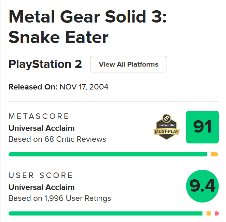This screenshot has height=222, width=226.
Task: Click the green 9.4 user score circle
Action: click(202, 186)
